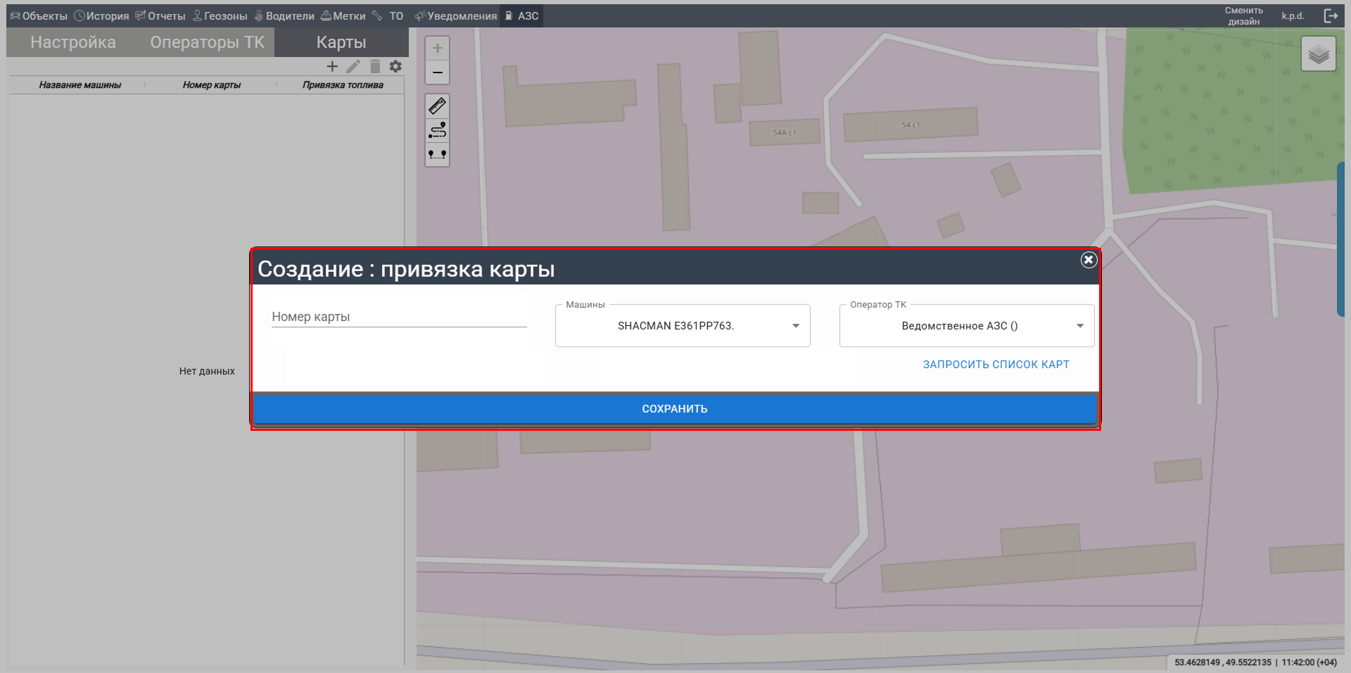Screen dimensions: 1351x673
Task: Zoom in the map
Action: point(437,48)
